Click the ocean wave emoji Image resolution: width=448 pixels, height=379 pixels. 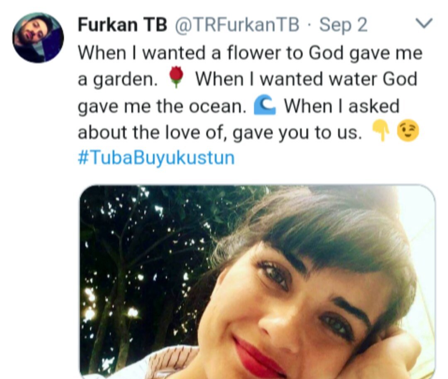(265, 105)
